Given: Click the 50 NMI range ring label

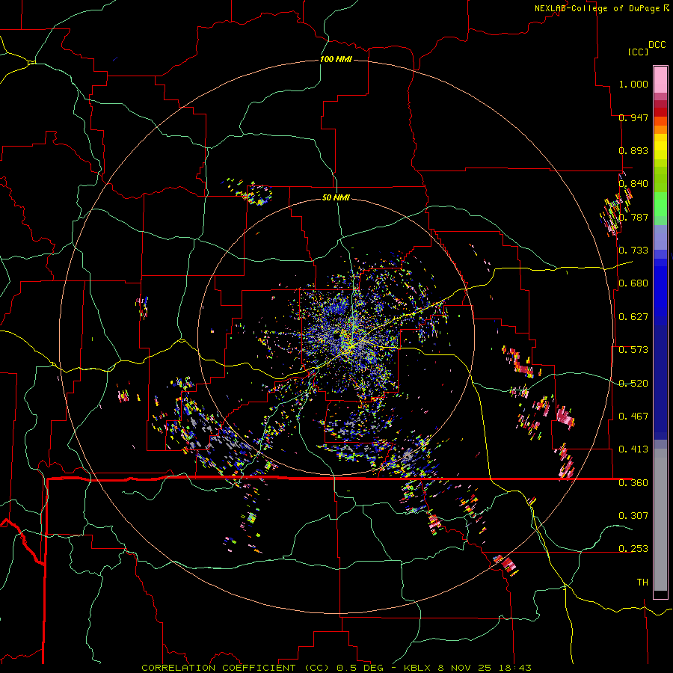Looking at the screenshot, I should coord(336,197).
